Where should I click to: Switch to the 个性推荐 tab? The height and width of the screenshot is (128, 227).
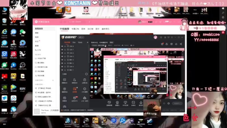[64, 29]
